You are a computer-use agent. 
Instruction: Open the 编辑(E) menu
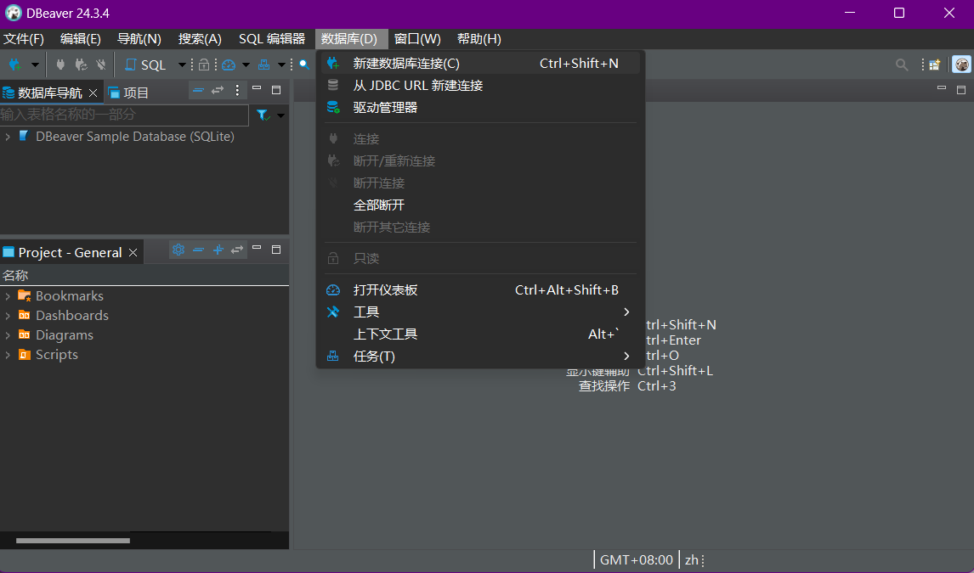[x=80, y=39]
